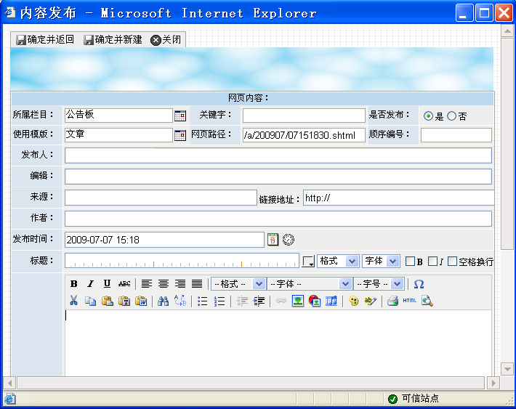516x409 pixels.
Task: Align text left in editor
Action: [146, 283]
